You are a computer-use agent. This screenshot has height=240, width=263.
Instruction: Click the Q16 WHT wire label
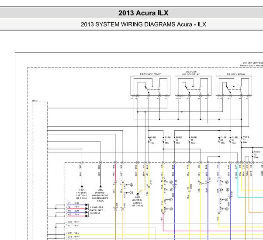coord(73,237)
